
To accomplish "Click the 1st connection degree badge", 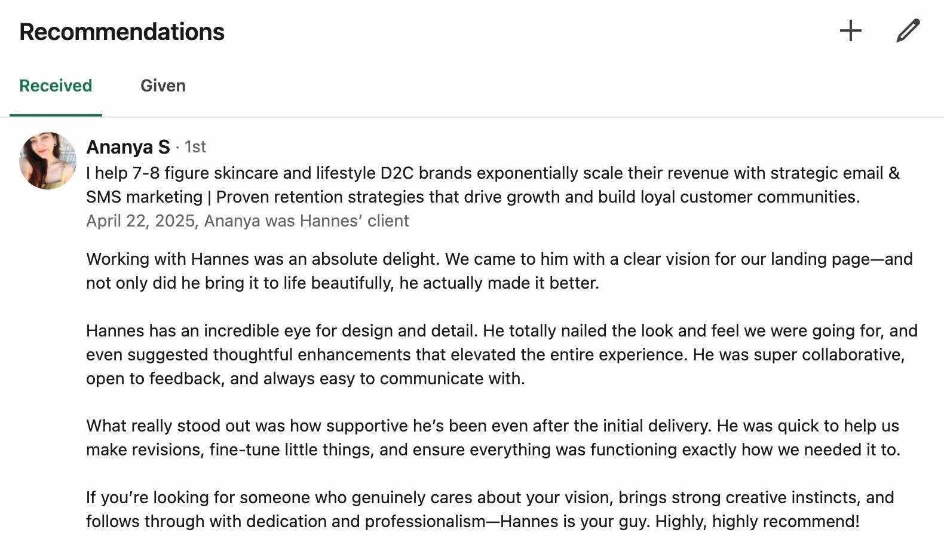I will [x=195, y=147].
